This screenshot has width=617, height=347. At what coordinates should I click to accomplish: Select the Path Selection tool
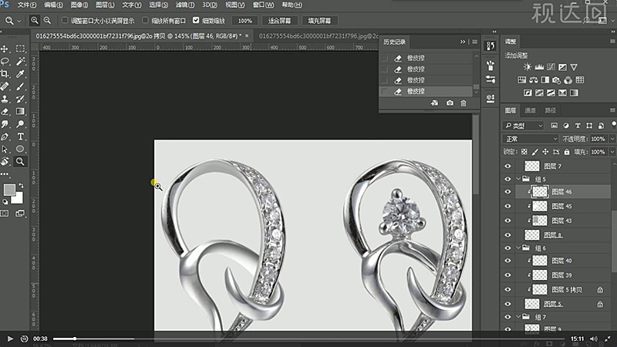pyautogui.click(x=5, y=150)
